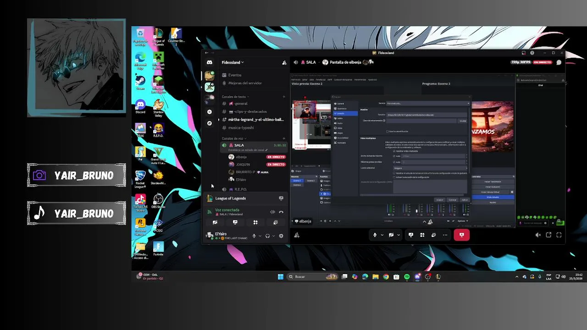
Task: Collapse Canales de voz category
Action: point(234,138)
